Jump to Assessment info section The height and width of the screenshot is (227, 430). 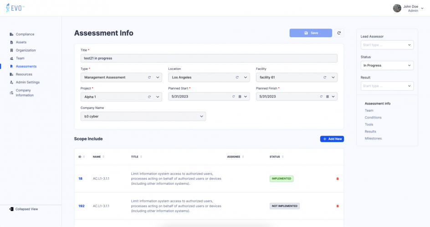point(378,104)
